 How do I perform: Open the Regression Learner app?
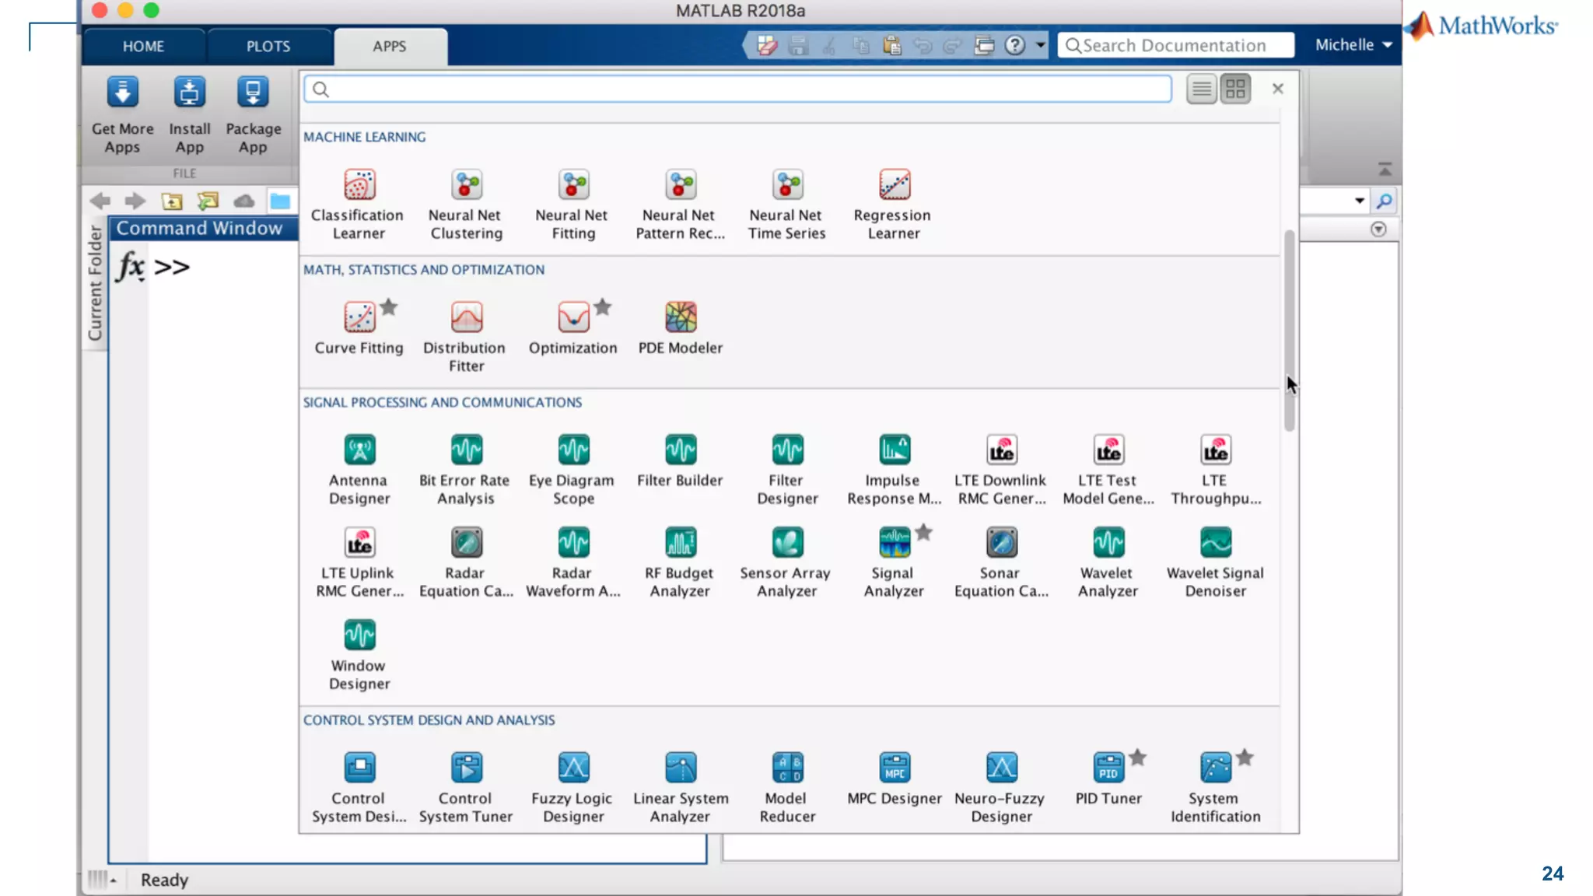[x=893, y=205]
